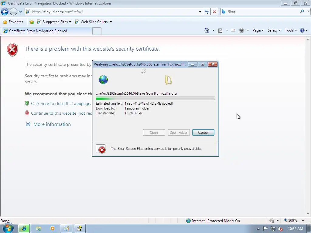Click the RSS Feeds icon
Screen dimensions: 311x233
(x=220, y=31)
